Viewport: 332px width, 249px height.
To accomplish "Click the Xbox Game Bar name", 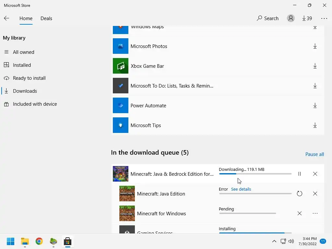I will pyautogui.click(x=148, y=66).
